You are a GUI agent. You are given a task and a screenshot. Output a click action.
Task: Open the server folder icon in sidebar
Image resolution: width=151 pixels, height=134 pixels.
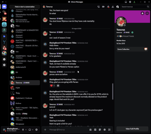pos(4,36)
